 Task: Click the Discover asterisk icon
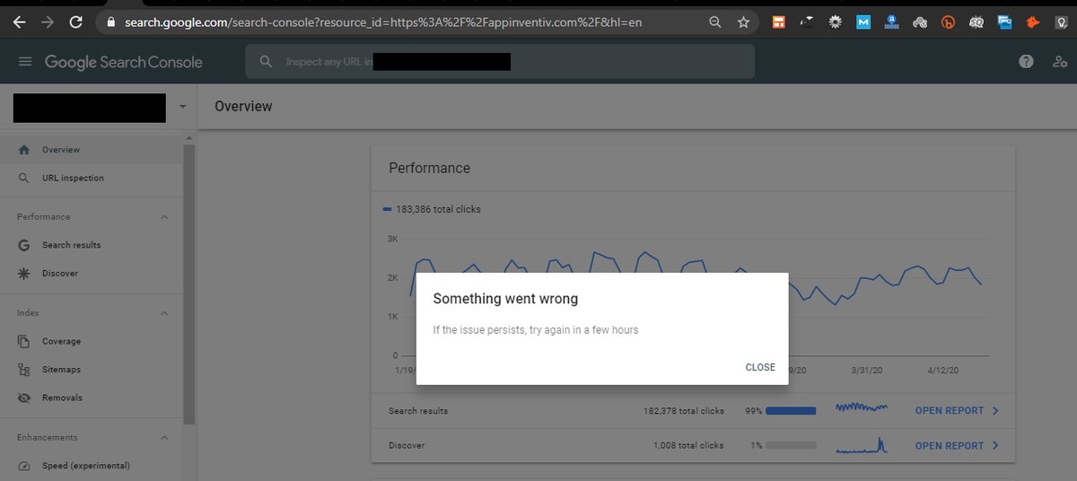pos(24,273)
